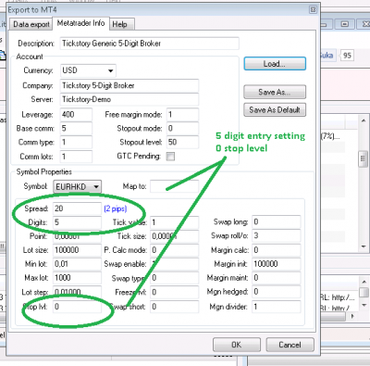This screenshot has width=370, height=366.
Task: Edit the Margin calc field
Action: point(277,250)
